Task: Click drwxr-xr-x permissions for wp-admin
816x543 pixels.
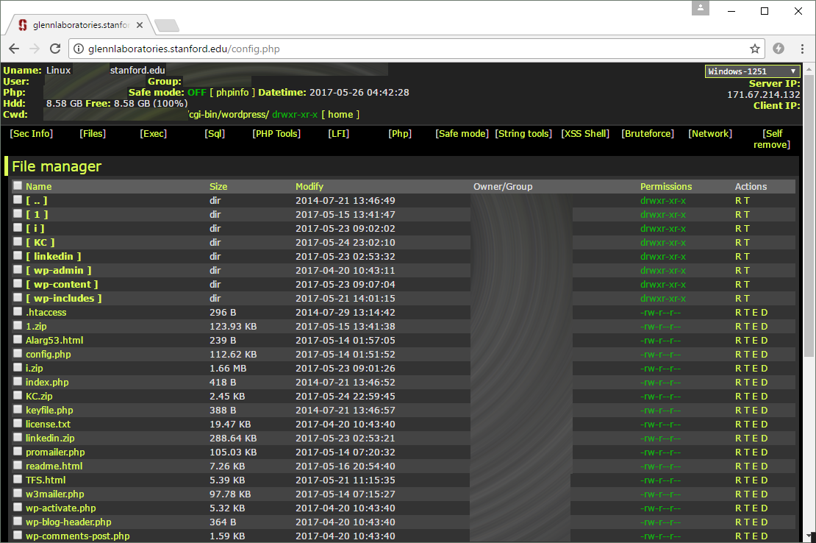Action: [663, 270]
